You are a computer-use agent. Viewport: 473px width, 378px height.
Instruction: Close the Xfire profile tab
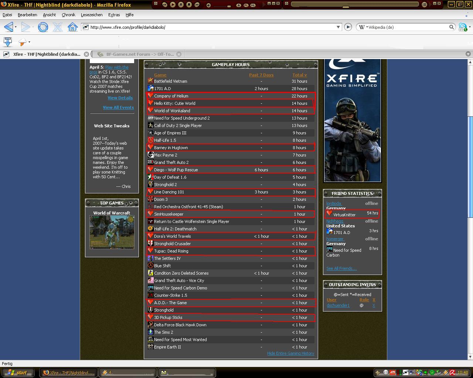pyautogui.click(x=86, y=54)
